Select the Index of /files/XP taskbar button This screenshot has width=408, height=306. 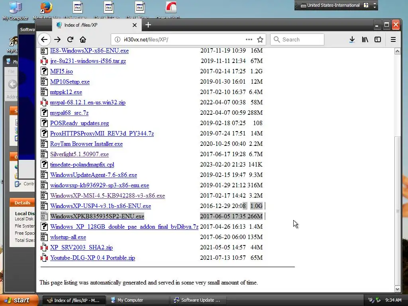[74, 300]
